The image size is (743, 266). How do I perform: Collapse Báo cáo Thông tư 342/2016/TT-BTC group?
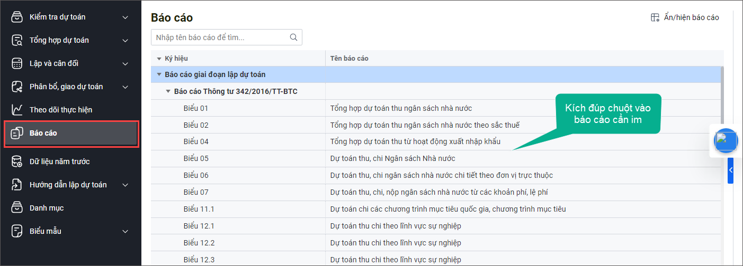pyautogui.click(x=168, y=91)
